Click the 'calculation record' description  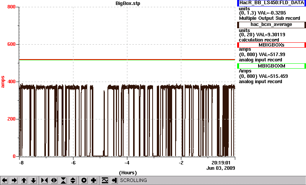coord(259,40)
